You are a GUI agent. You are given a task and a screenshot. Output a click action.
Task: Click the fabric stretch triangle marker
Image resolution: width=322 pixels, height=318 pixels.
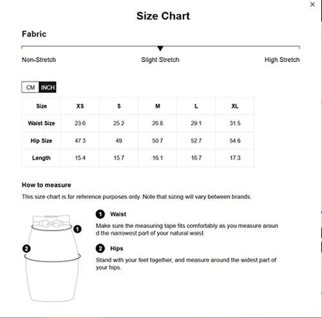(160, 48)
